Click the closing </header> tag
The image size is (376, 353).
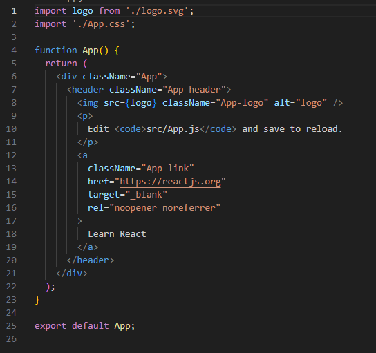point(91,260)
